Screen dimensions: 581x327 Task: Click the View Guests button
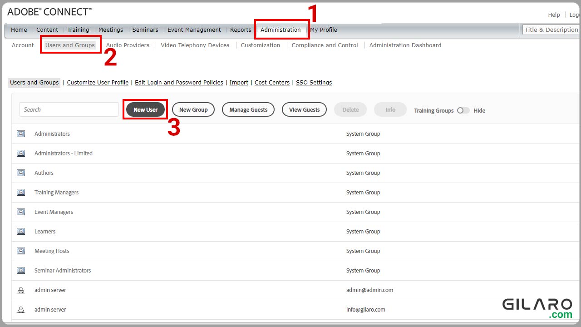click(x=304, y=109)
